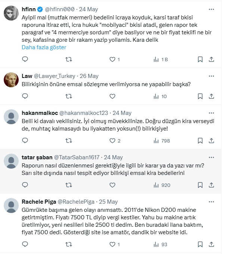
Task: Expand tweet with 'Daha fazla göster'
Action: 44,47
